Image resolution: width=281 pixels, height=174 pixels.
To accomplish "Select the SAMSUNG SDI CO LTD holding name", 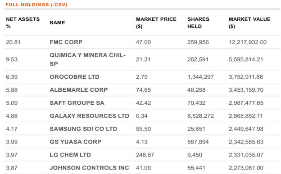I will 83,129.
